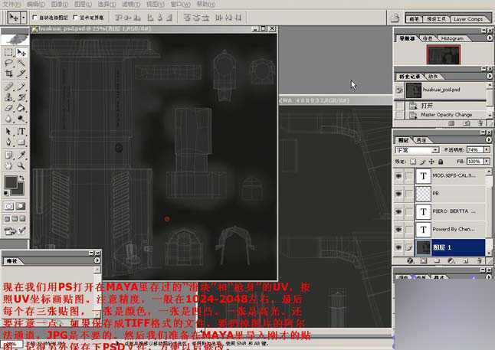Toggle lock image pixels brush icon
Viewport: 495px width, 350px height.
(422, 162)
